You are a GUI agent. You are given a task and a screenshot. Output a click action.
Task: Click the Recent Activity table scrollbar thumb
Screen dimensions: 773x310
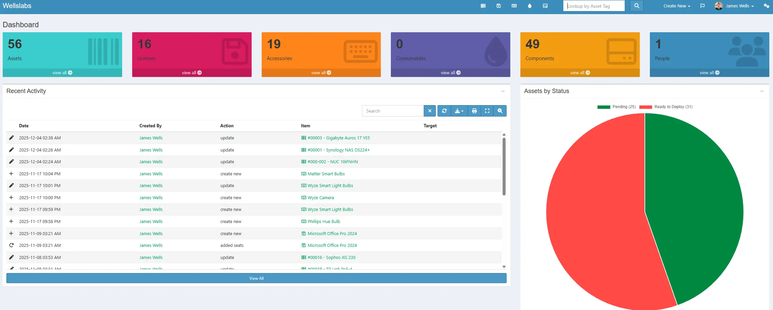[504, 166]
